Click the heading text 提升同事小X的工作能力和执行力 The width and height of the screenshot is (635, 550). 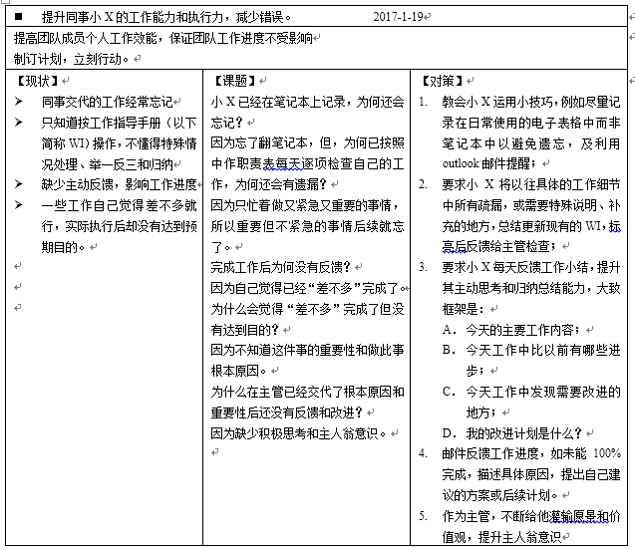(x=164, y=17)
